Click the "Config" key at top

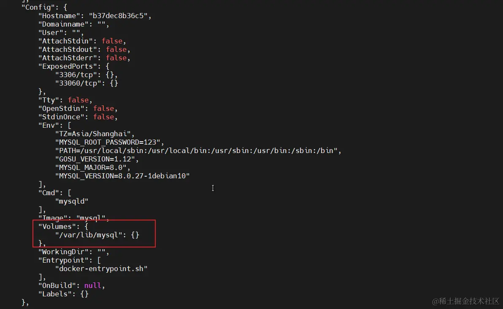38,7
